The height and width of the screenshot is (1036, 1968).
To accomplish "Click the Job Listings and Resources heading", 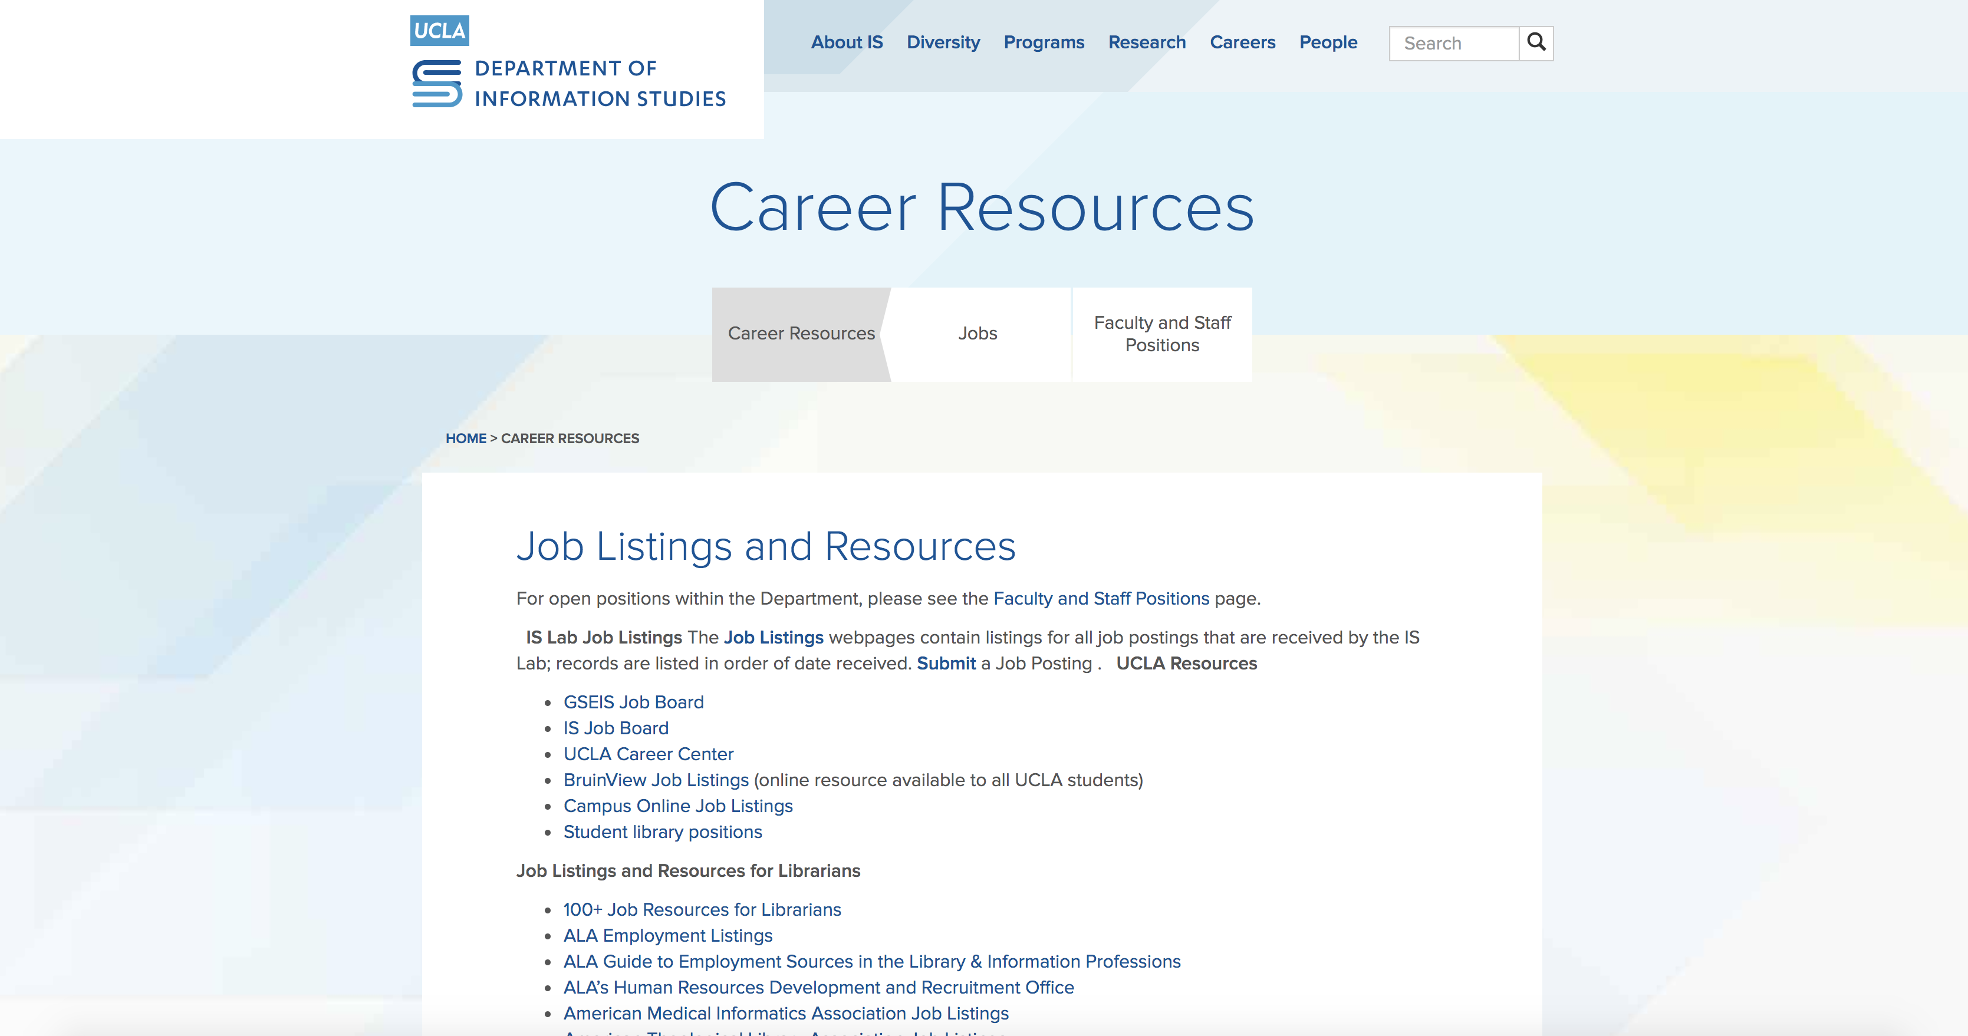I will pyautogui.click(x=765, y=547).
